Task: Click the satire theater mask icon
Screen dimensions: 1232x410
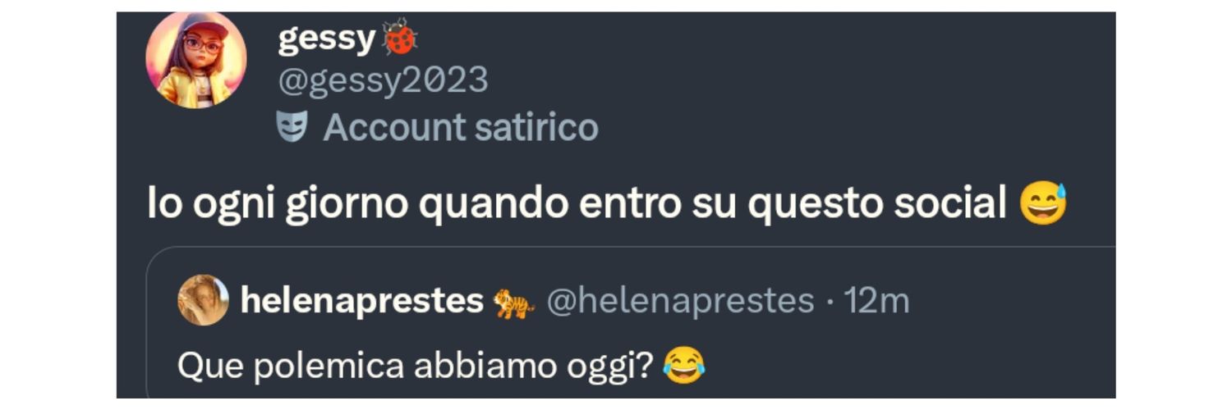Action: [292, 127]
